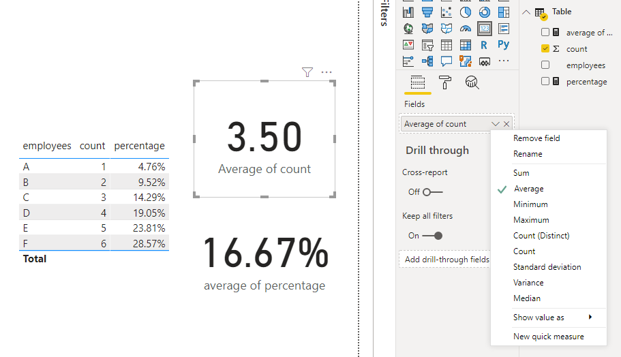
Task: Check the employees field checkbox
Action: point(545,65)
